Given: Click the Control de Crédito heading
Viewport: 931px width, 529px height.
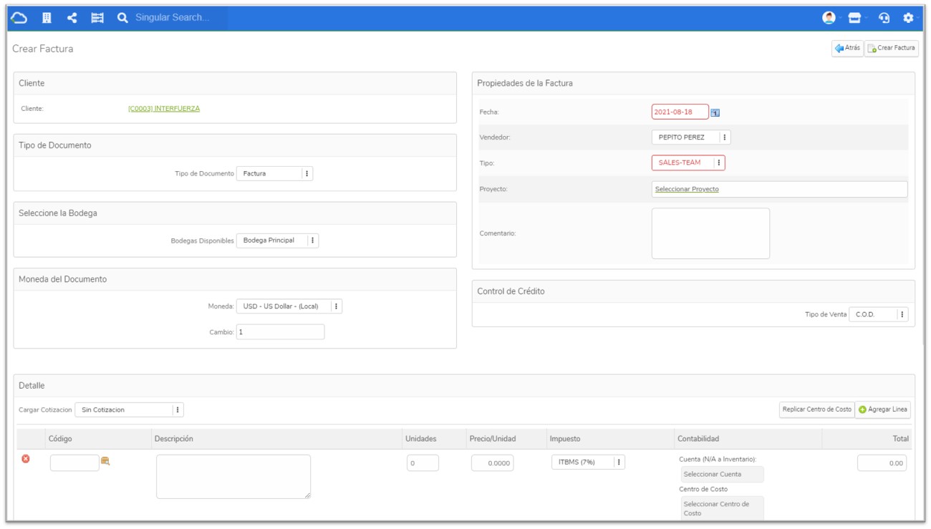Looking at the screenshot, I should [511, 291].
